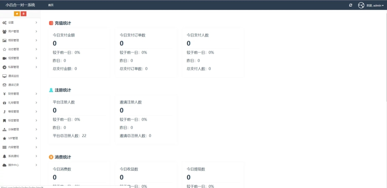Click the video camera icon for 视频管理
387x188 pixels.
[x=5, y=58]
